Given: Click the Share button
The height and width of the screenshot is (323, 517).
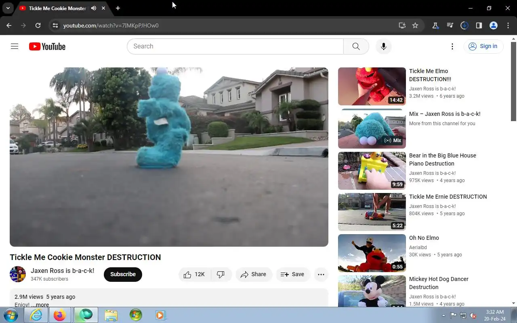Looking at the screenshot, I should [254, 275].
